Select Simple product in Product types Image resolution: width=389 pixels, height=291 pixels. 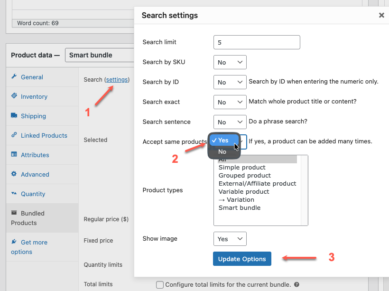(257, 168)
